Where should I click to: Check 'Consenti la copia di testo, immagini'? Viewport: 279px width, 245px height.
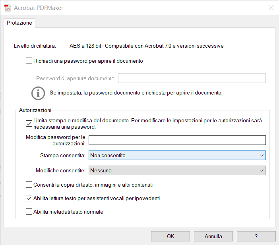[x=29, y=185]
